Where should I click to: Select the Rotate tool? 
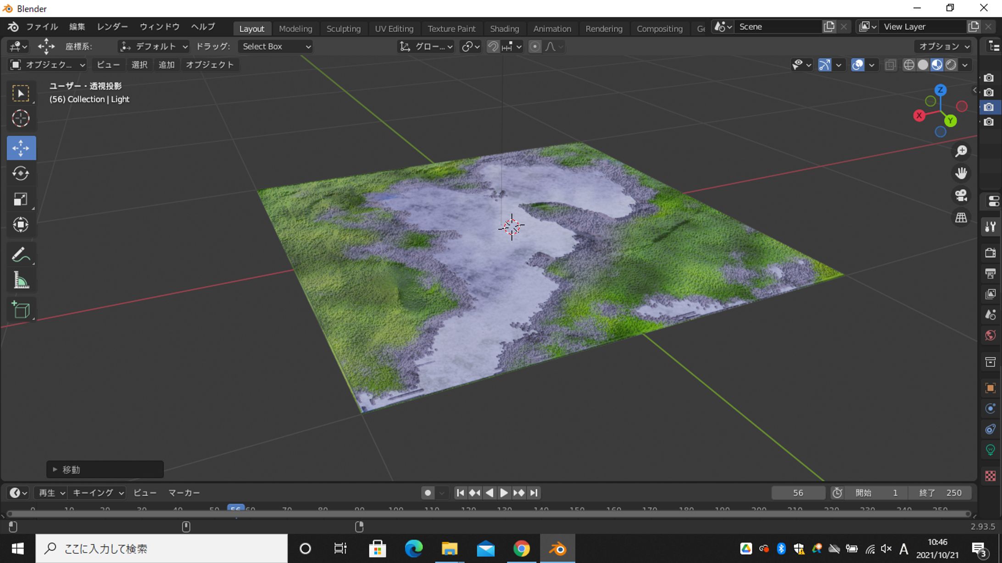(x=21, y=173)
